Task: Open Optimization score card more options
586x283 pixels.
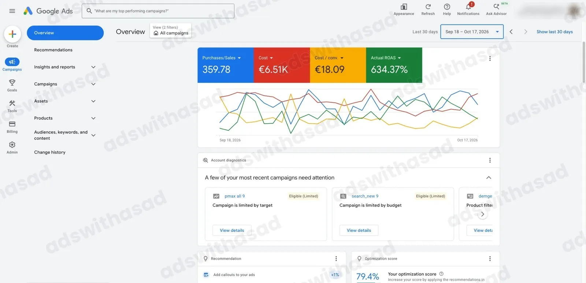Action: click(x=490, y=259)
